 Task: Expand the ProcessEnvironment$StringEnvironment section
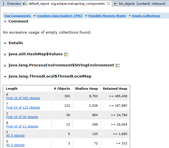click(x=5, y=66)
